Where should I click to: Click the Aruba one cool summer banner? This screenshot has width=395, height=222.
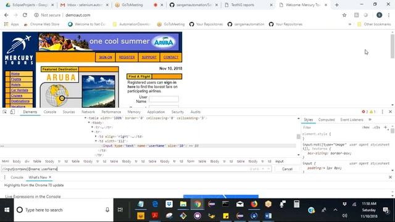pos(109,42)
